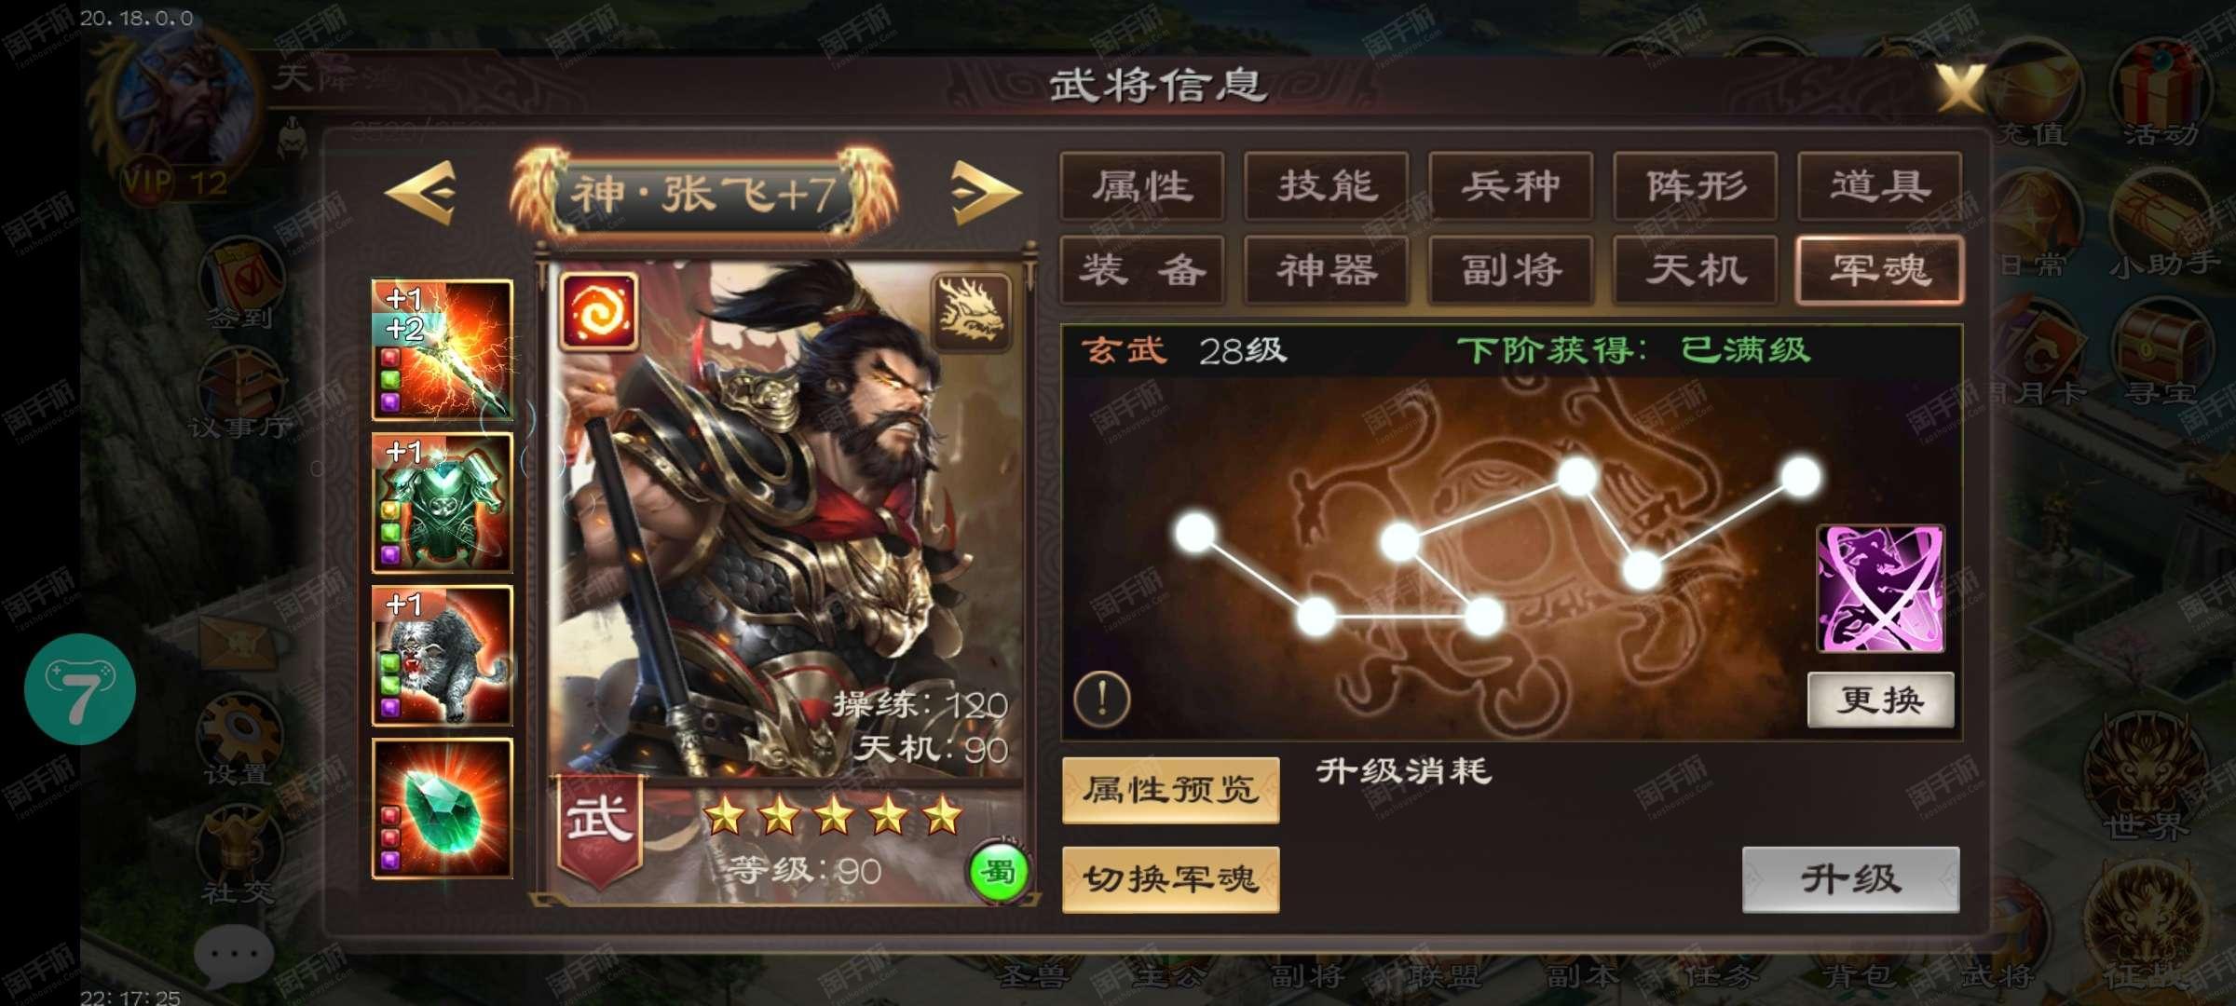Select the rightmost constellation star node
The image size is (2236, 1006).
coord(1801,477)
